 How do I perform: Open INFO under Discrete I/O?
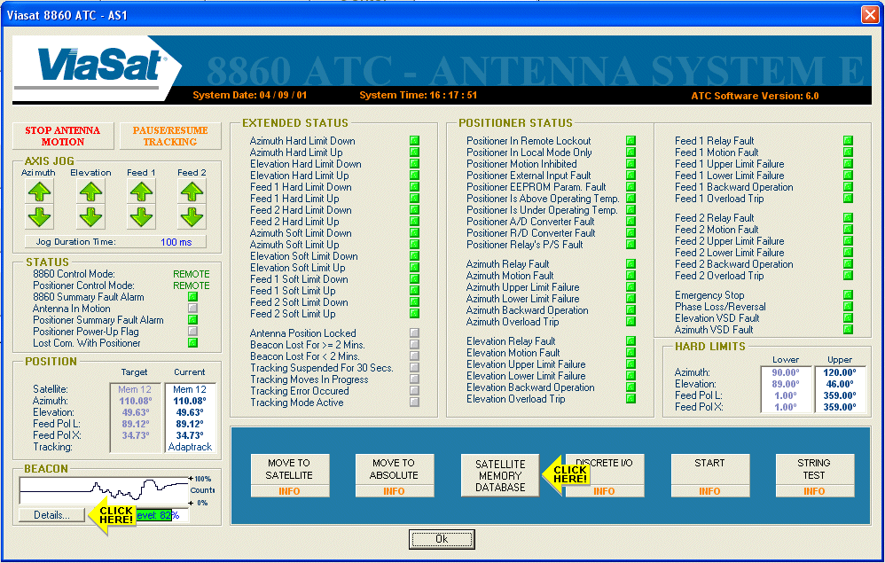tap(605, 491)
